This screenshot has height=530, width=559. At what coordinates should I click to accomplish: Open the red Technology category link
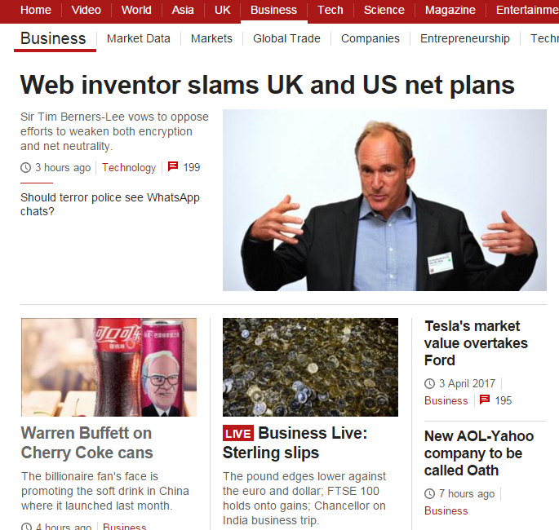point(129,167)
